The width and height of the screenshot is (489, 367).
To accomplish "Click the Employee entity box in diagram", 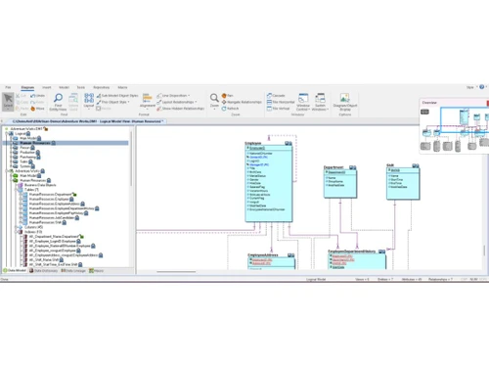I will click(x=269, y=183).
